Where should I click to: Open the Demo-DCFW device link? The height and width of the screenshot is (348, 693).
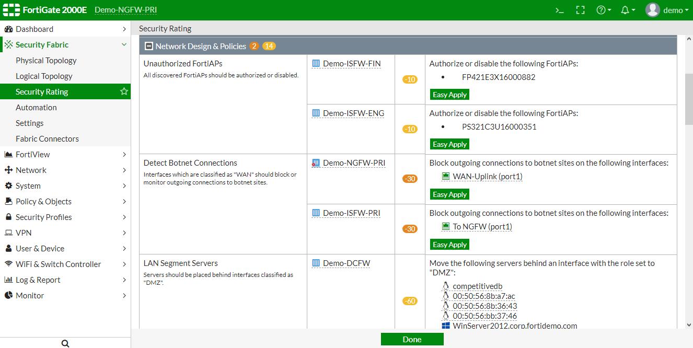[346, 263]
